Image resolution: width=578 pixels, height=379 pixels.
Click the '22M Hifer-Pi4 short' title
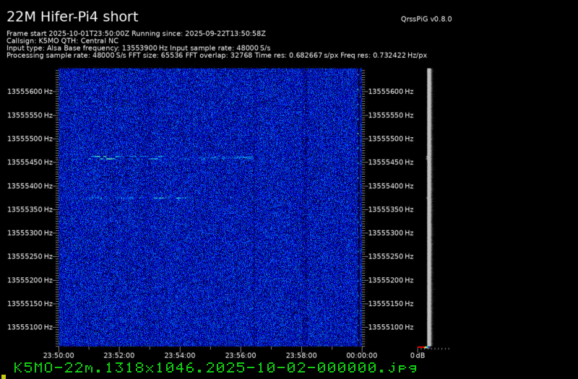point(72,17)
